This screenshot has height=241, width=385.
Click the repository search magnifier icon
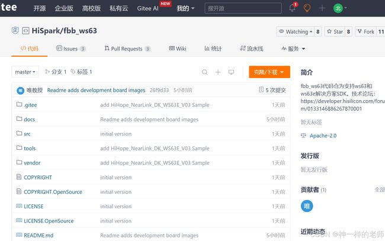click(204, 72)
